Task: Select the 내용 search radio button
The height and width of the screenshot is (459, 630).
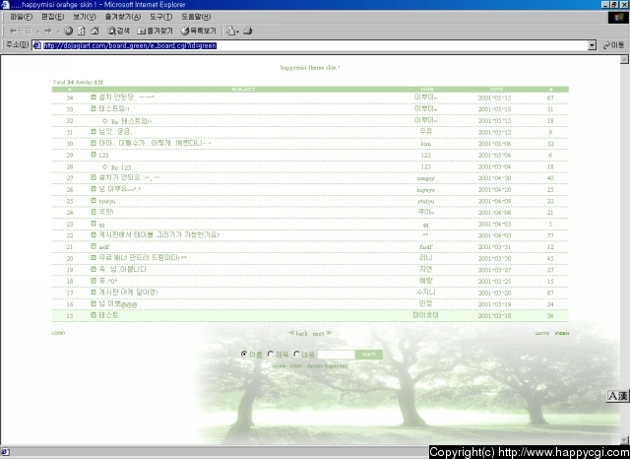Action: 296,354
